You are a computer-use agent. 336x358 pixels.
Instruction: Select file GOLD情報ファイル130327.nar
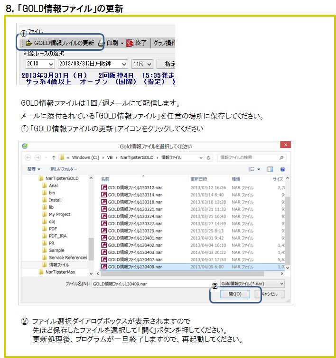[135, 223]
